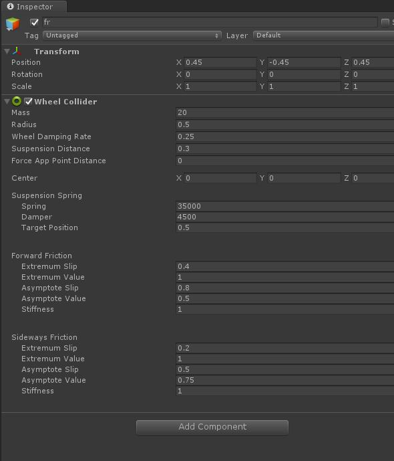Collapse the Transform component foldout arrow
Screen dimensions: 394x461
click(7, 52)
